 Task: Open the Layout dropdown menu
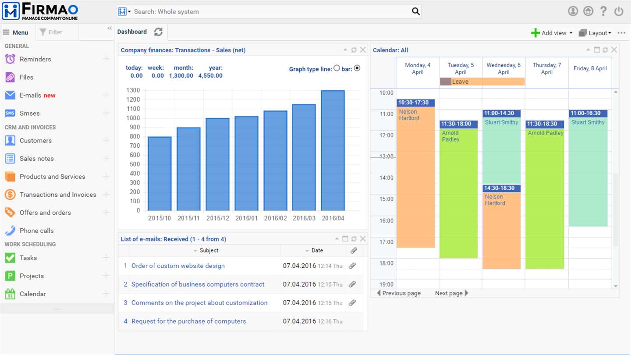[595, 33]
